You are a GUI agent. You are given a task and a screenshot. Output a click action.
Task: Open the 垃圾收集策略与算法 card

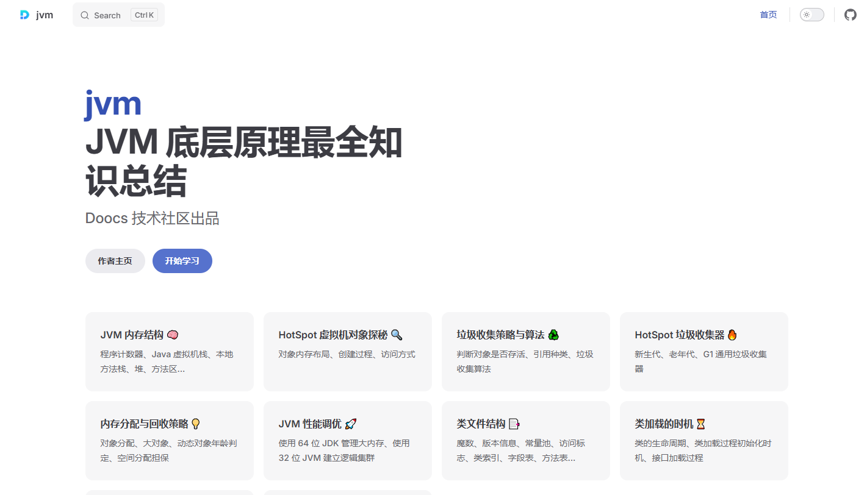(x=526, y=352)
